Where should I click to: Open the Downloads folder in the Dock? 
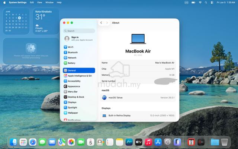[x=215, y=142]
